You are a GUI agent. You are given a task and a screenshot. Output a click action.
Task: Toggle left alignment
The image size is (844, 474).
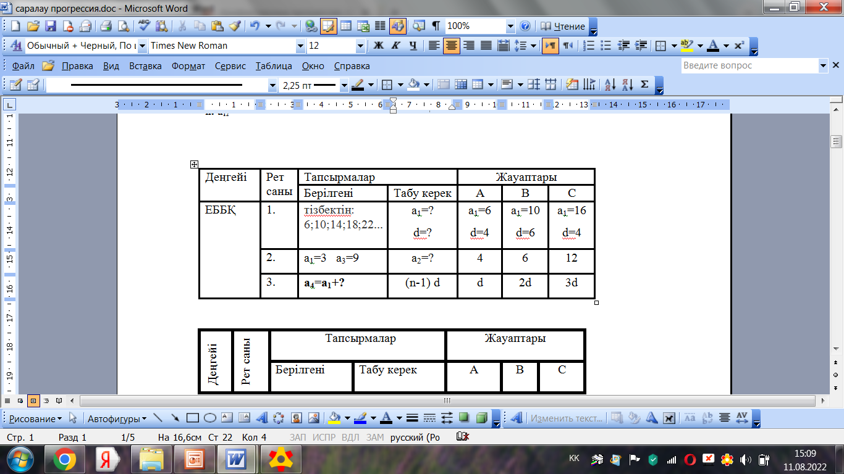point(434,46)
